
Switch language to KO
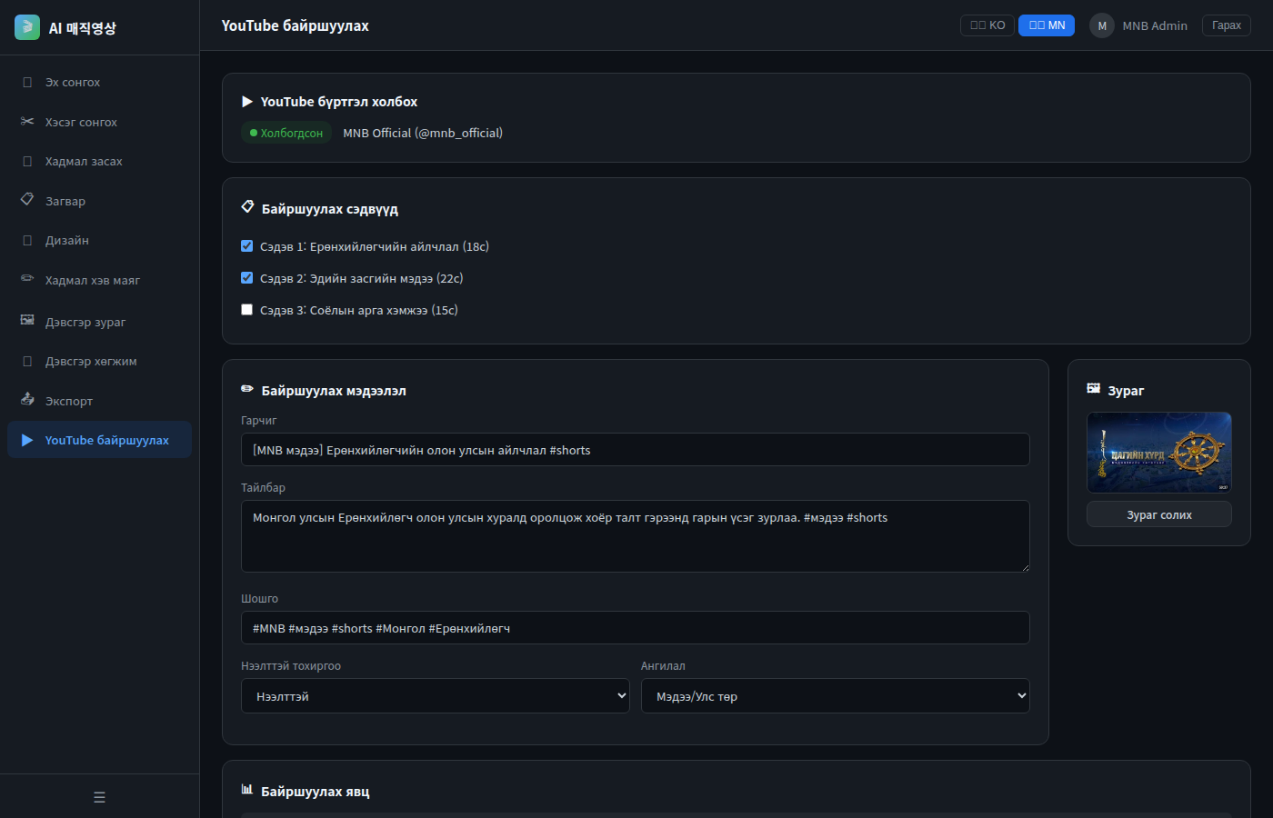click(x=987, y=25)
